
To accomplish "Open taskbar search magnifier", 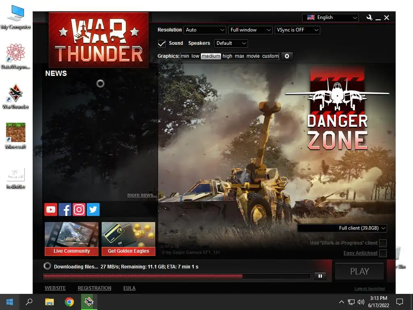I will [x=29, y=302].
